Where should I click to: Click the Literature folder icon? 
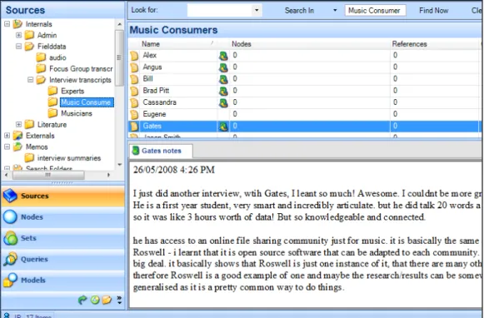pyautogui.click(x=29, y=124)
